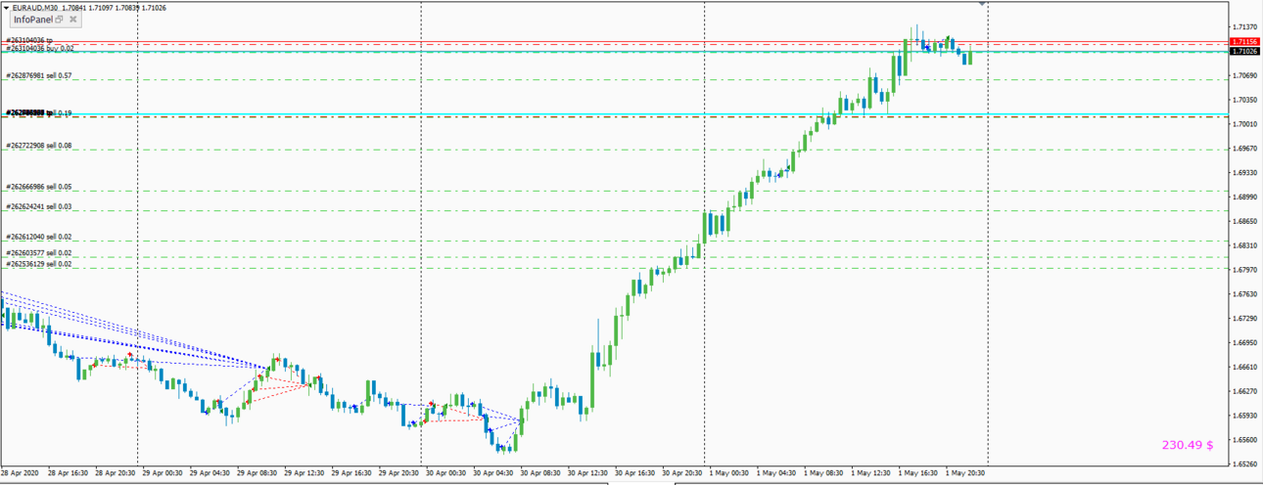Select the red 1.71156 price tag

tap(1245, 42)
